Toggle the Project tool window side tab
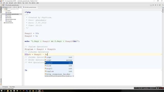The height and width of the screenshot is (92, 164). (x=1, y=10)
